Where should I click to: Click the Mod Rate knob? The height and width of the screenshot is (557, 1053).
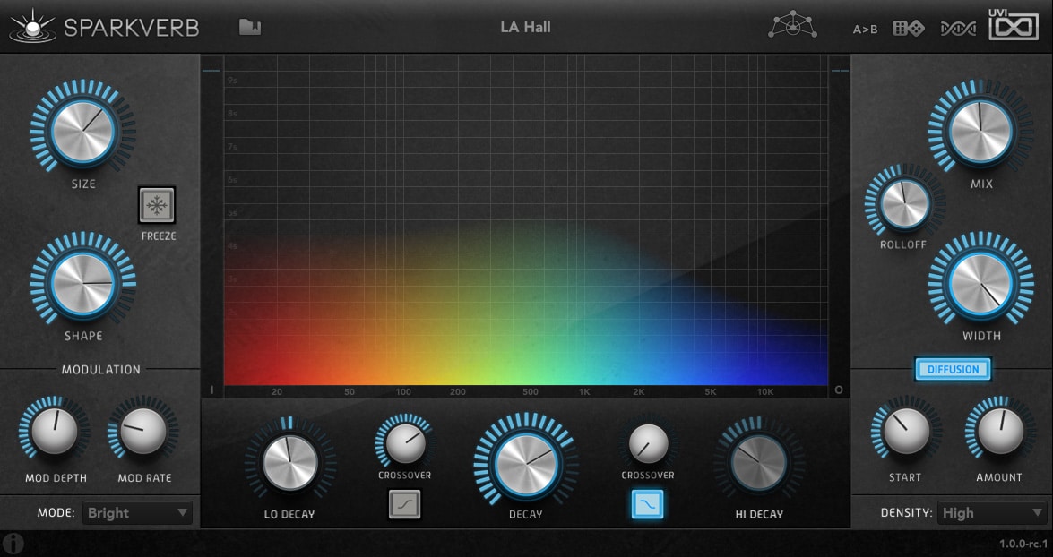(x=143, y=432)
